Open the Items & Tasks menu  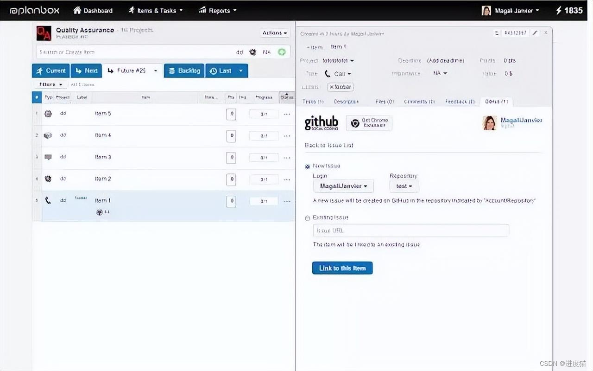tap(155, 10)
